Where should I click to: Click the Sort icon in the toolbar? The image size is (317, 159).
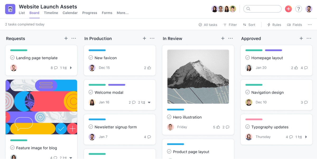[x=245, y=25]
